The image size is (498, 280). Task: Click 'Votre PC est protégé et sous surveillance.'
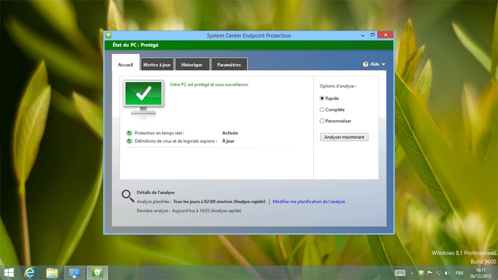[209, 85]
